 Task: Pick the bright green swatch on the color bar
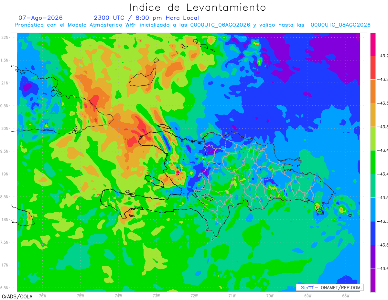373,162
